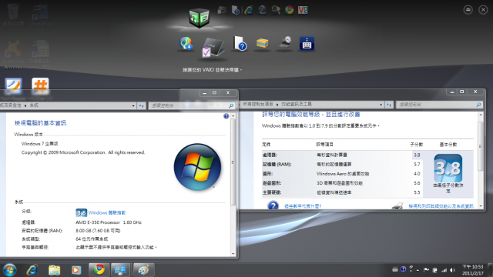This screenshot has width=493, height=277.
Task: Click 效能資訊及工具 breadcrumb in the Performance window
Action: pos(297,105)
